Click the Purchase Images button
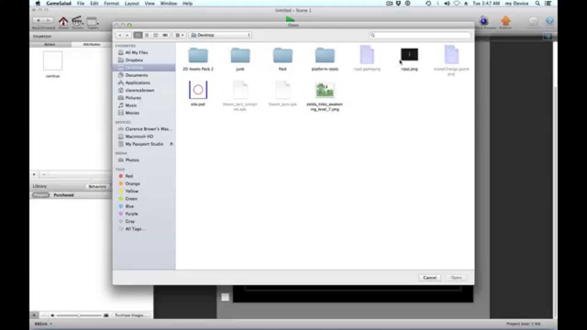 click(131, 315)
